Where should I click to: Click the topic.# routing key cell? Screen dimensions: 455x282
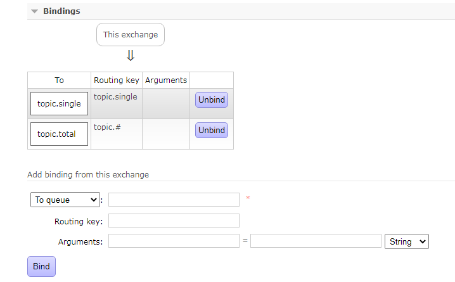[108, 127]
